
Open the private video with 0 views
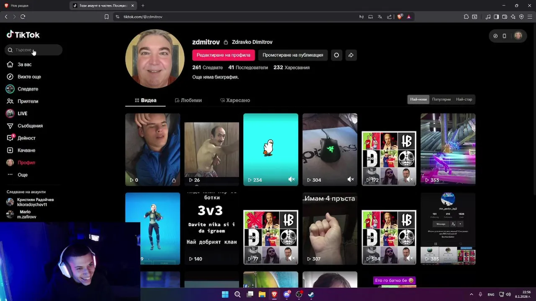pos(152,150)
